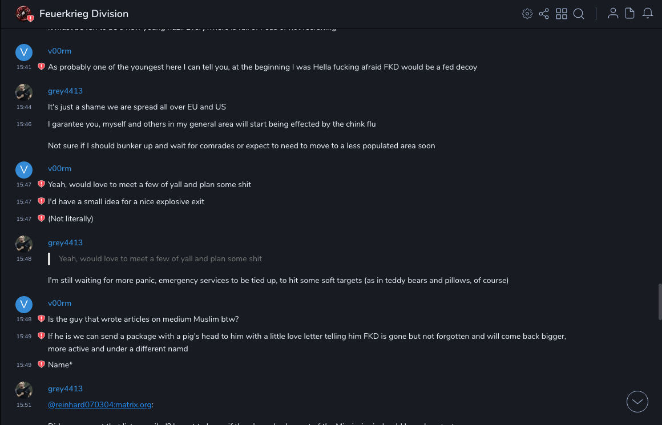
Task: Click username v00rm above the 15:47 messages
Action: click(x=59, y=168)
